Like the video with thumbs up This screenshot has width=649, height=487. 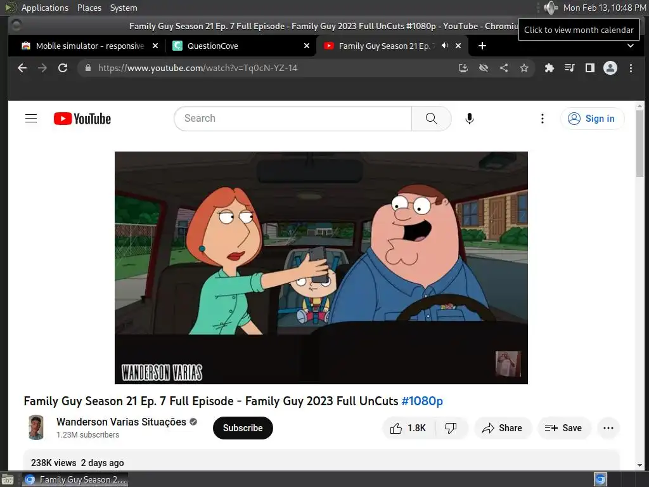(408, 428)
